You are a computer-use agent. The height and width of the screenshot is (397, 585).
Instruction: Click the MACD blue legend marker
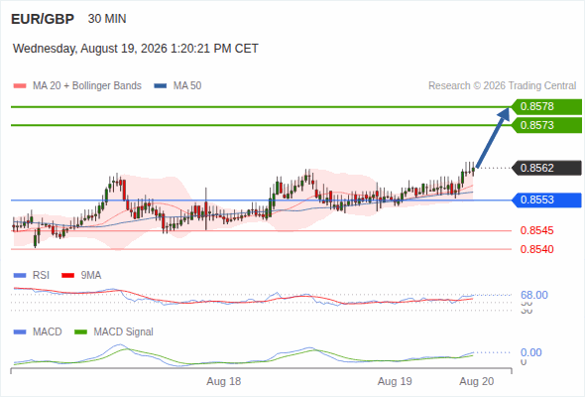click(x=20, y=332)
